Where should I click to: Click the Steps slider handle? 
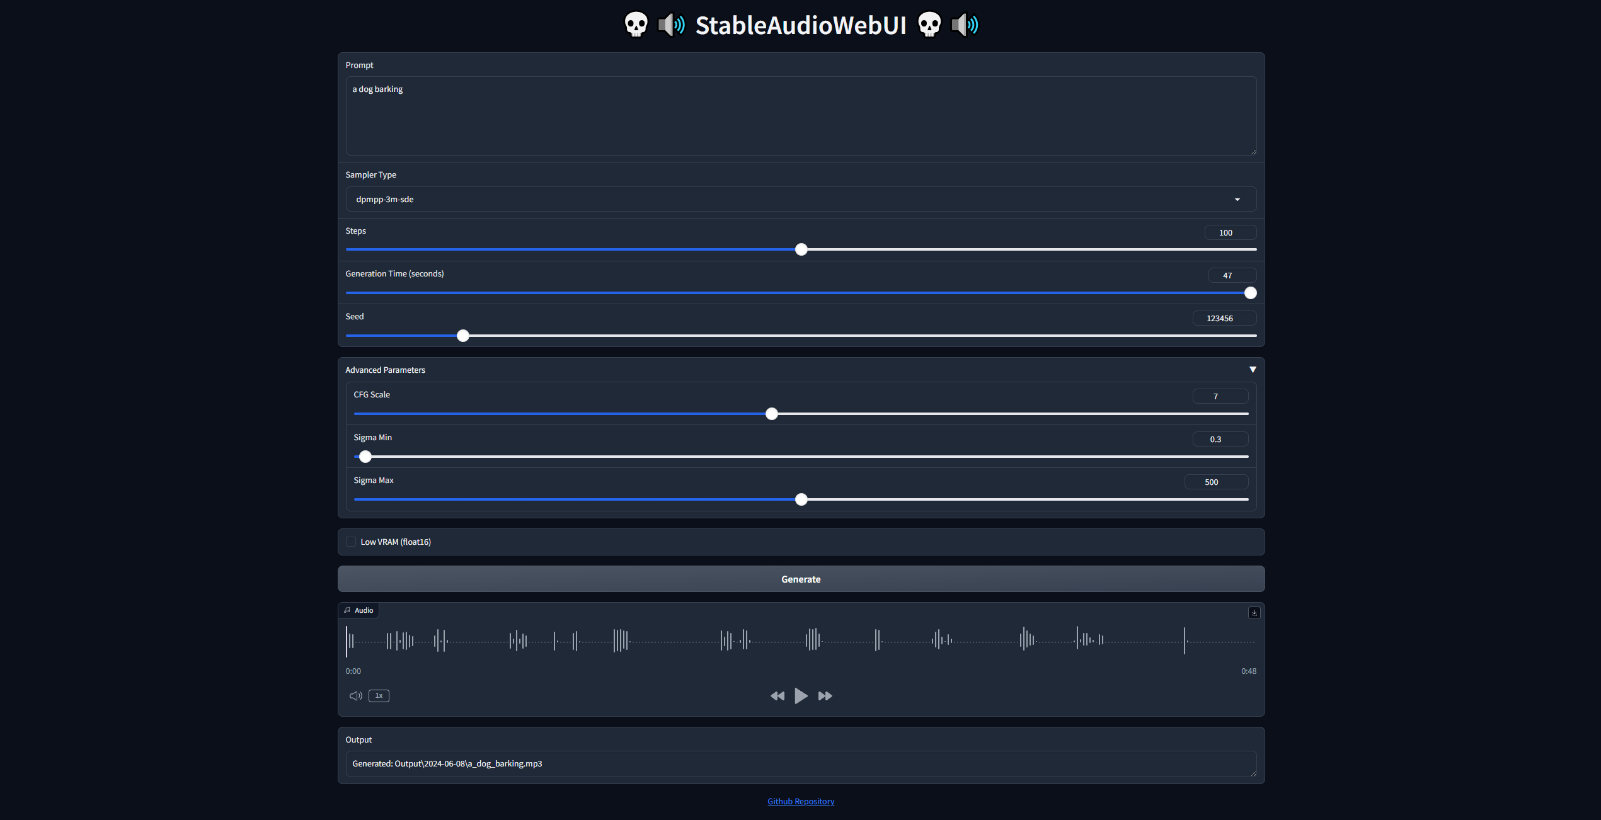pos(801,249)
